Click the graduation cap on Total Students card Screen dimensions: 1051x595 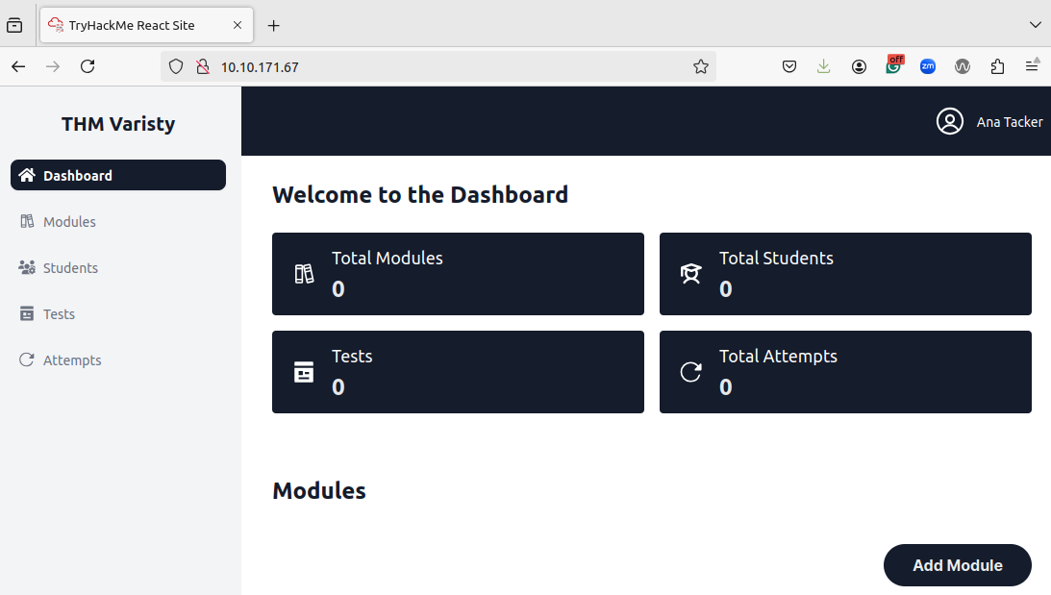(x=690, y=274)
